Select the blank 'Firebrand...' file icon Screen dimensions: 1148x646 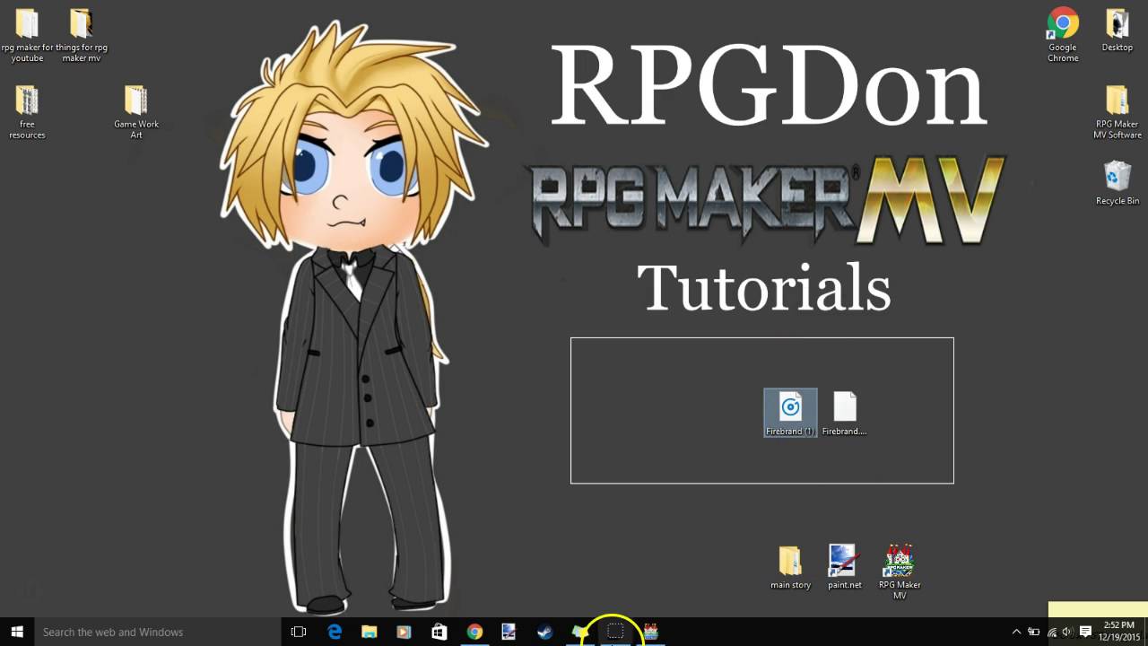point(844,413)
